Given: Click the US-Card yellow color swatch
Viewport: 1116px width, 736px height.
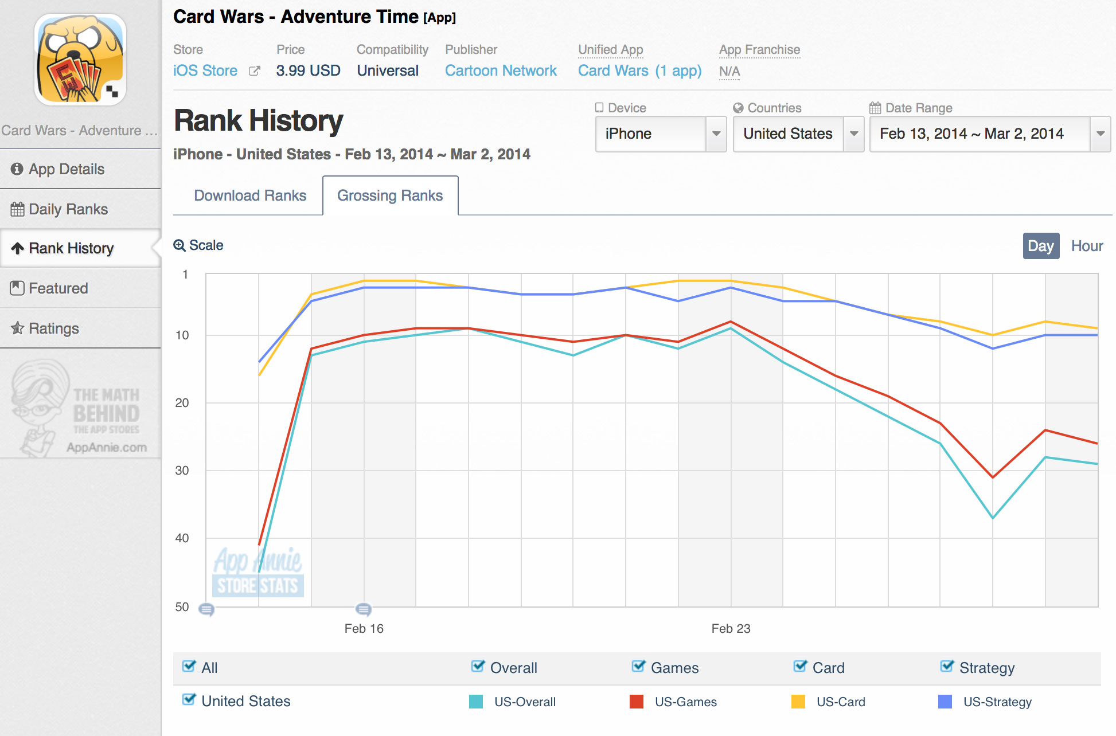Looking at the screenshot, I should pyautogui.click(x=798, y=702).
